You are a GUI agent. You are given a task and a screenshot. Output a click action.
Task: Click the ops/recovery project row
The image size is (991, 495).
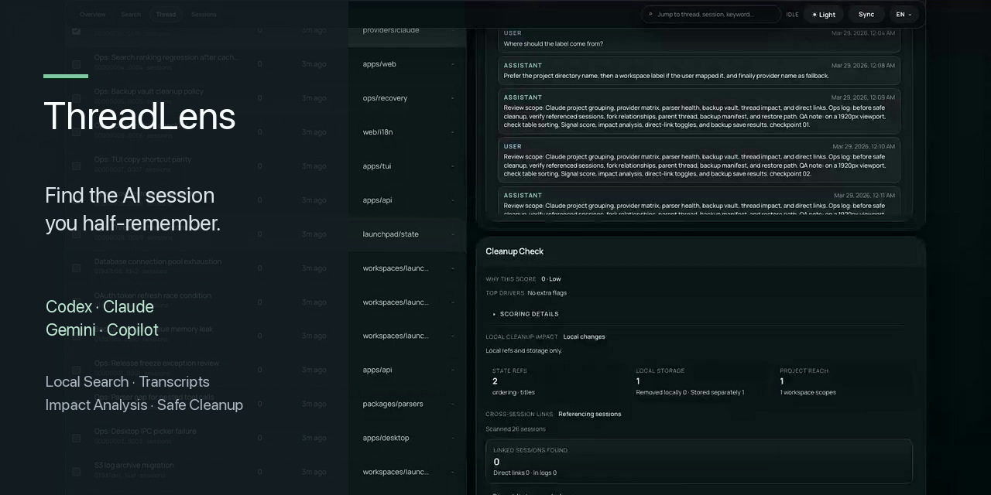point(385,98)
